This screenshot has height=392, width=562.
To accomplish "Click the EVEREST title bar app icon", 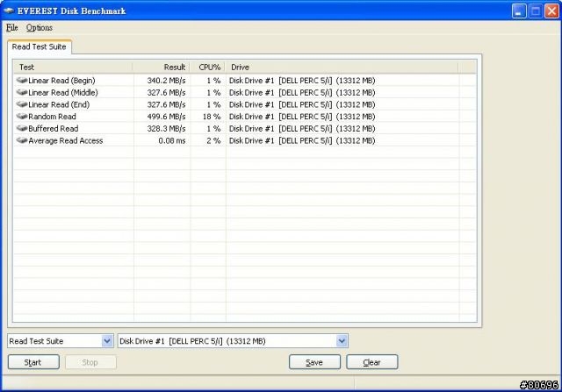I will point(9,11).
